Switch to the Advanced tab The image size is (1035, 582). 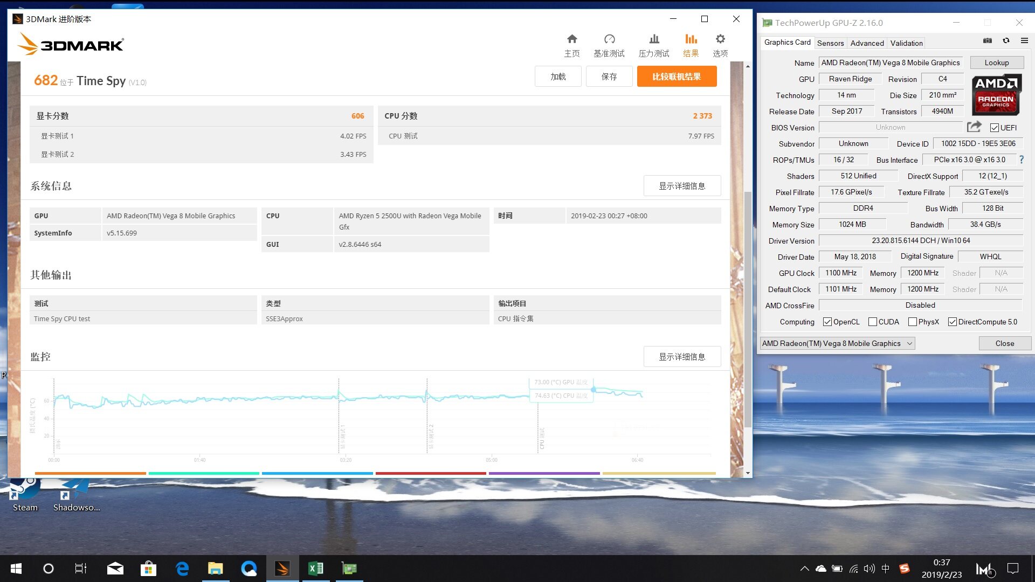point(867,43)
